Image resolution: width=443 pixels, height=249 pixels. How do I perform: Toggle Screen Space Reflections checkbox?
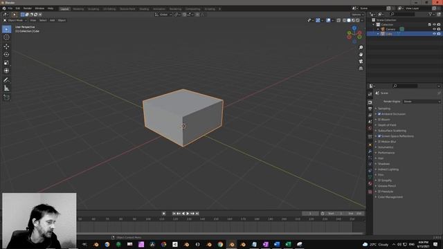point(379,136)
